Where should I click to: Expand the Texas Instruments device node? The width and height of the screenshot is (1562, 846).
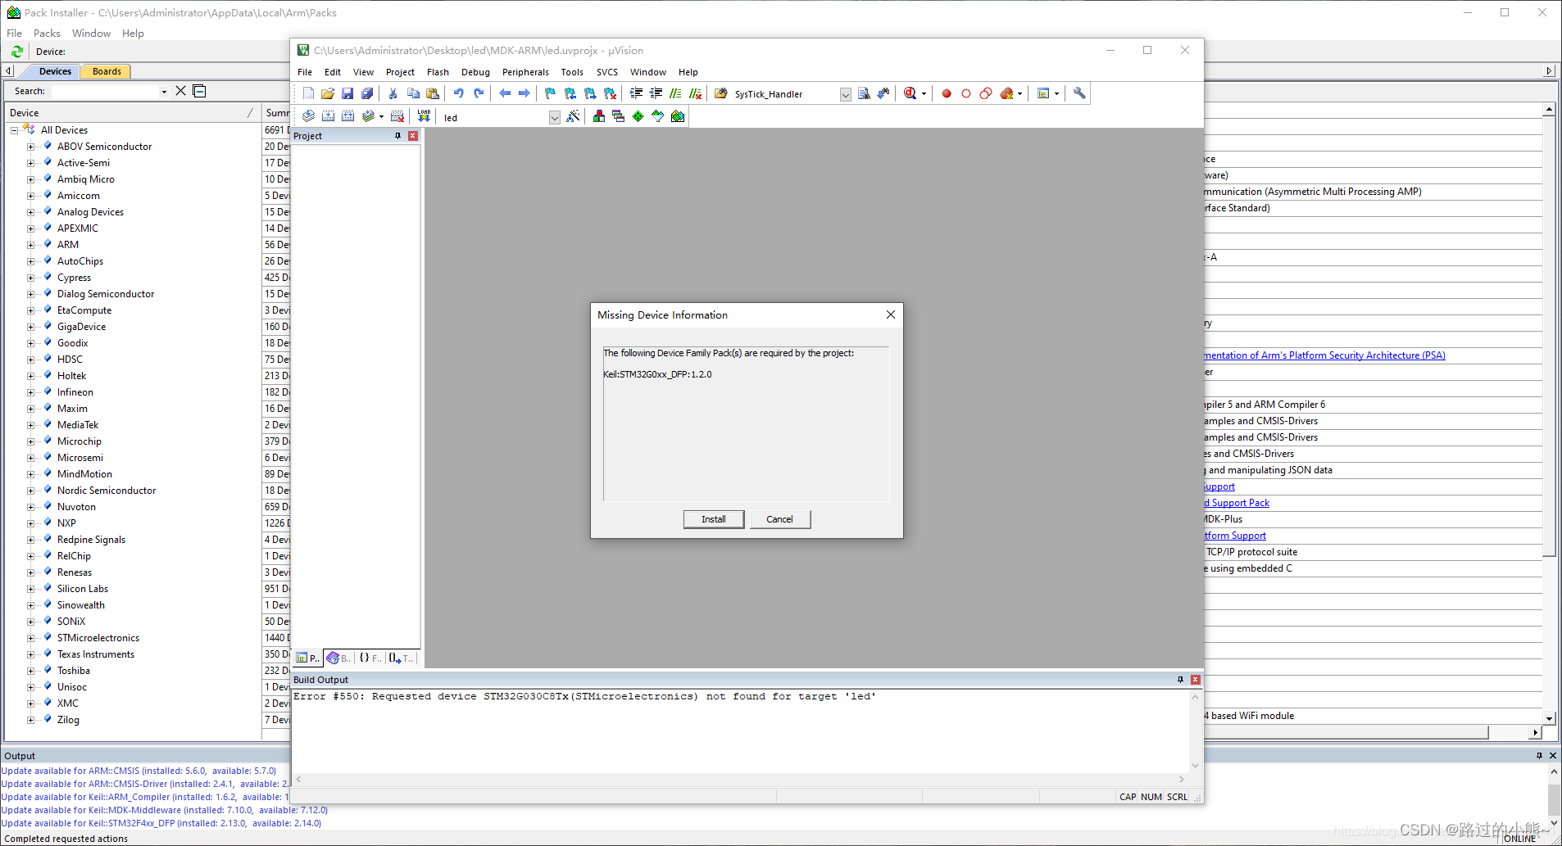click(31, 654)
